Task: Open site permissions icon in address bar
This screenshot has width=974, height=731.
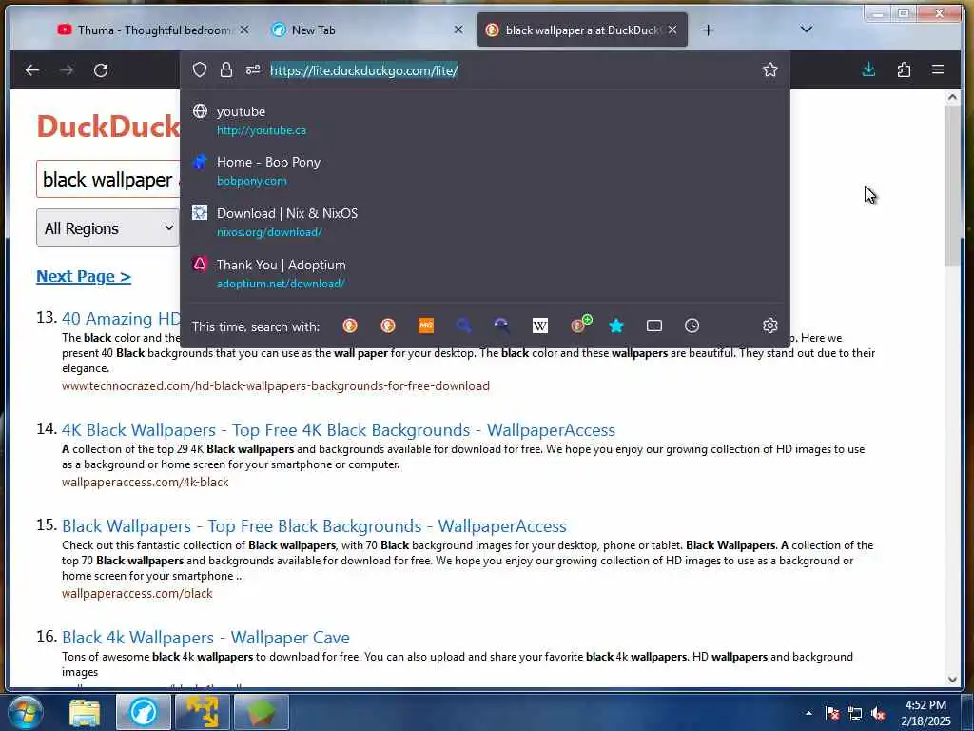Action: (x=253, y=69)
